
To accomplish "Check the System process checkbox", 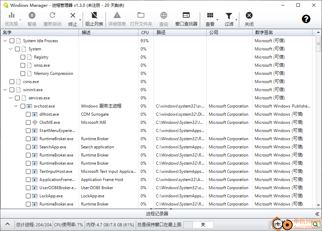I will [x=17, y=49].
